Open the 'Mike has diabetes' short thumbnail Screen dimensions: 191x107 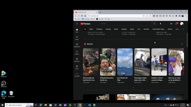coord(108,62)
